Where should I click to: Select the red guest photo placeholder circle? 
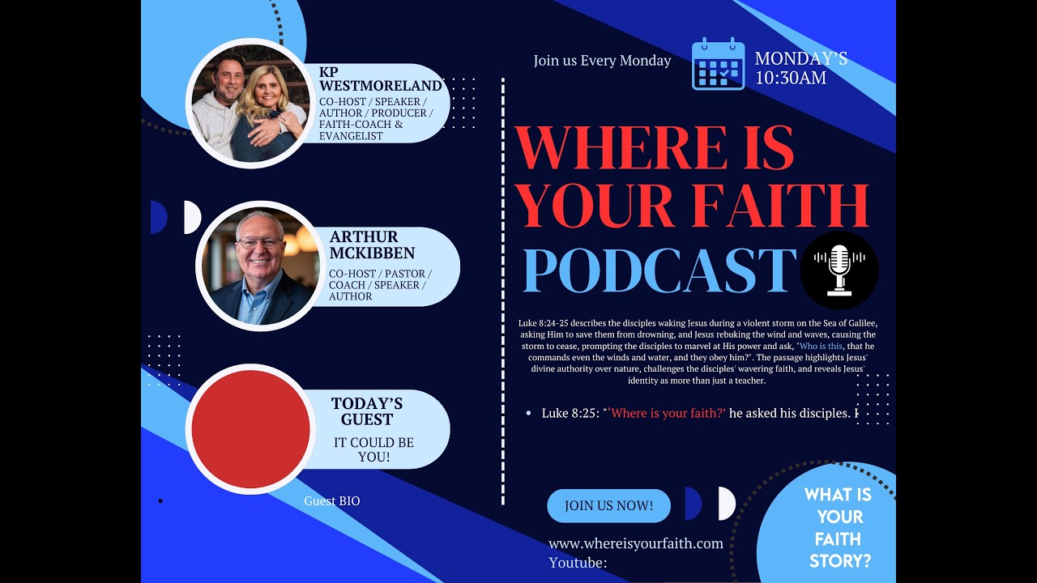pyautogui.click(x=251, y=429)
